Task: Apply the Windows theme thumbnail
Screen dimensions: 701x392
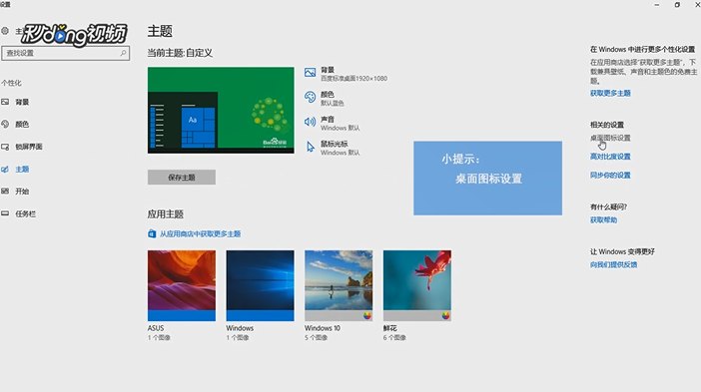Action: 261,285
